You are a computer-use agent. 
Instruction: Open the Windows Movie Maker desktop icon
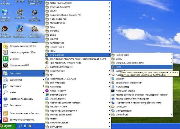pyautogui.click(x=34, y=29)
